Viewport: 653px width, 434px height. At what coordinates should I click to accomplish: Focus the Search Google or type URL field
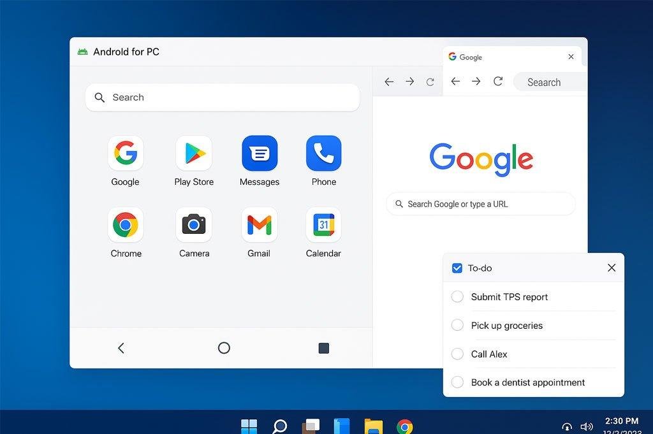[480, 203]
